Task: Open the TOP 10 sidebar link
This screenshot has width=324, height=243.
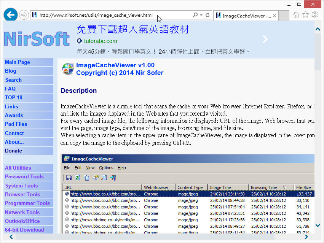Action: click(29, 97)
